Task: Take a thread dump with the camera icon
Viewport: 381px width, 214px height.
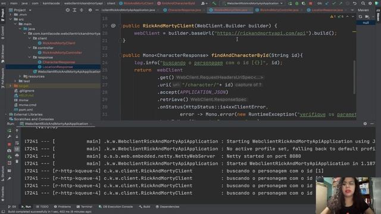Action: [10, 150]
